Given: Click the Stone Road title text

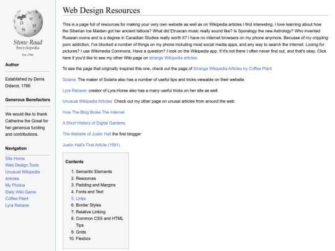Looking at the screenshot, I should click(x=28, y=42).
